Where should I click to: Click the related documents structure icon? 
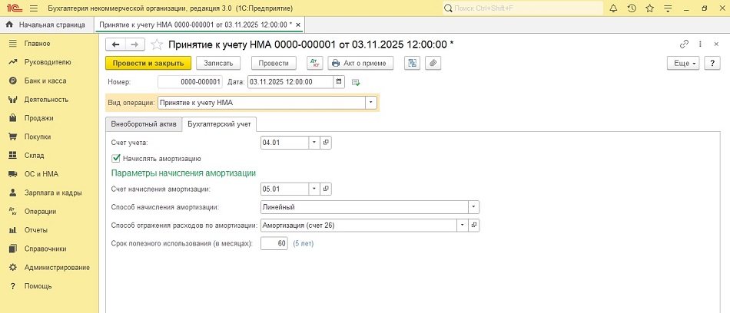point(413,63)
